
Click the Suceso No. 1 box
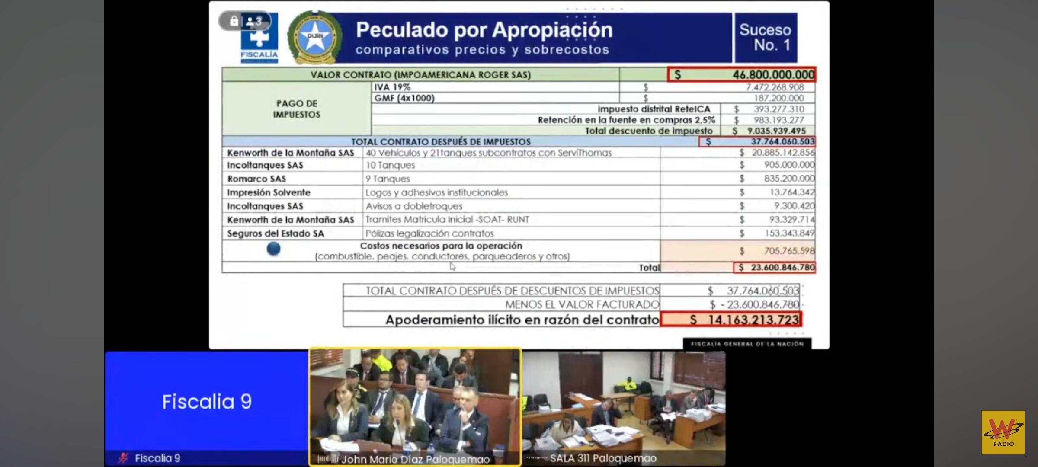tap(765, 38)
